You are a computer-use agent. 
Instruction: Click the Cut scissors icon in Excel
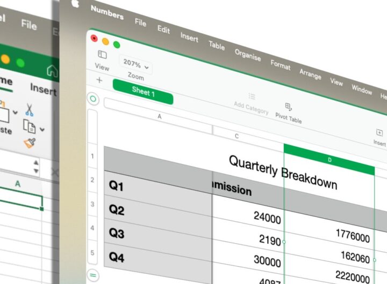click(29, 110)
